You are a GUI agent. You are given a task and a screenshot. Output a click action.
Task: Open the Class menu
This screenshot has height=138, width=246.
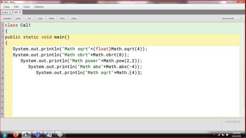pos(7,7)
